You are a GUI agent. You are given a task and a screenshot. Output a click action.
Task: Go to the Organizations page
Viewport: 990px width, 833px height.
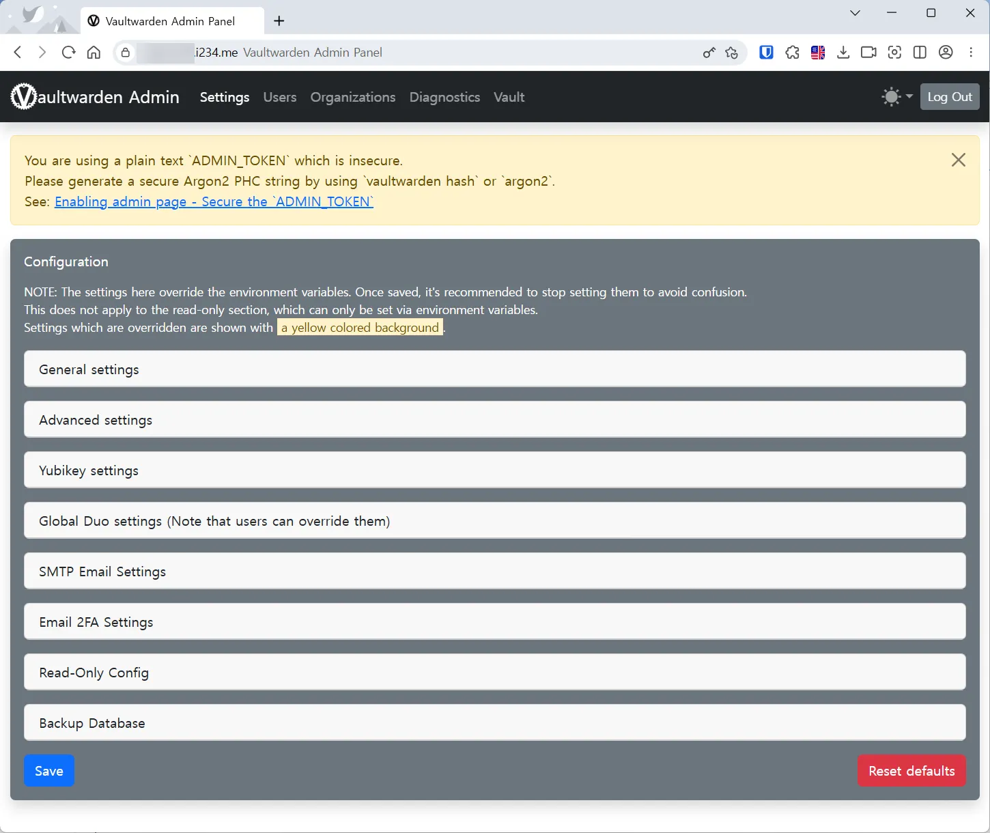(353, 97)
